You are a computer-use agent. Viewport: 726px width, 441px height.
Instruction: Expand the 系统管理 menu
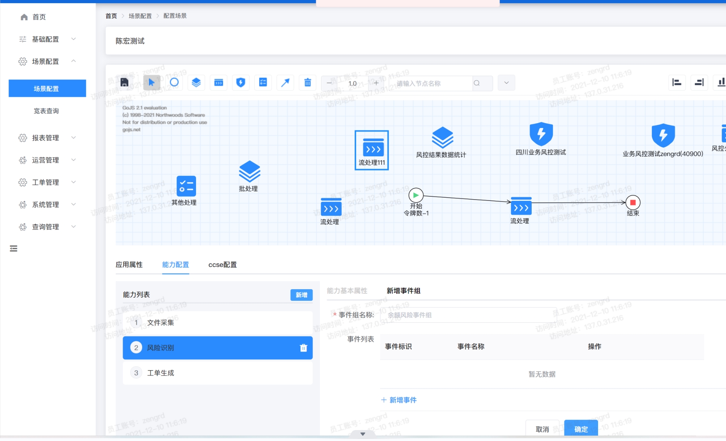(48, 205)
